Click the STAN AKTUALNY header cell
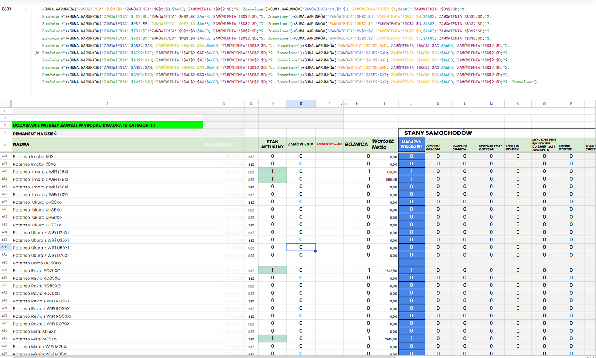Viewport: 596px width, 358px height. (x=272, y=144)
